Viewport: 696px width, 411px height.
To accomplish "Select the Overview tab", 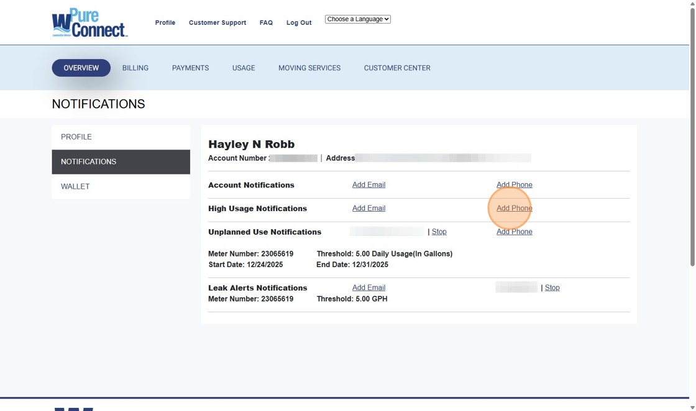I will [x=81, y=68].
